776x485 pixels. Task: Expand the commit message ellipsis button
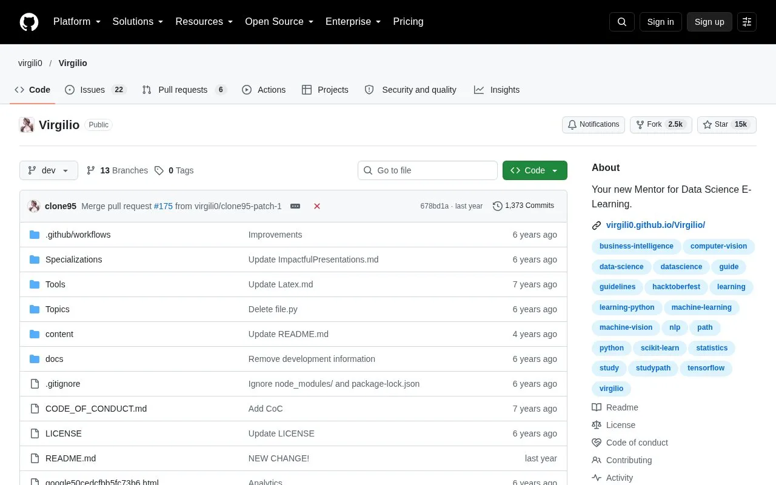pos(295,206)
